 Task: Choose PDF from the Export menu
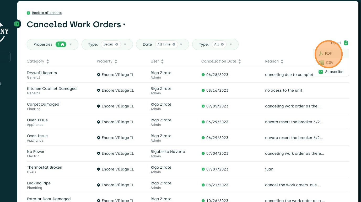coord(331,53)
